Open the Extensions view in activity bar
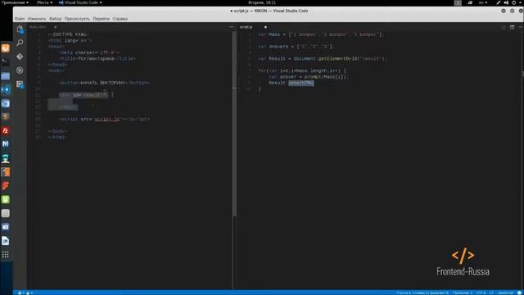The image size is (524, 295). tap(20, 84)
